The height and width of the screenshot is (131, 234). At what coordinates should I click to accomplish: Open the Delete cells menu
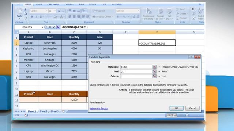(x=182, y=14)
